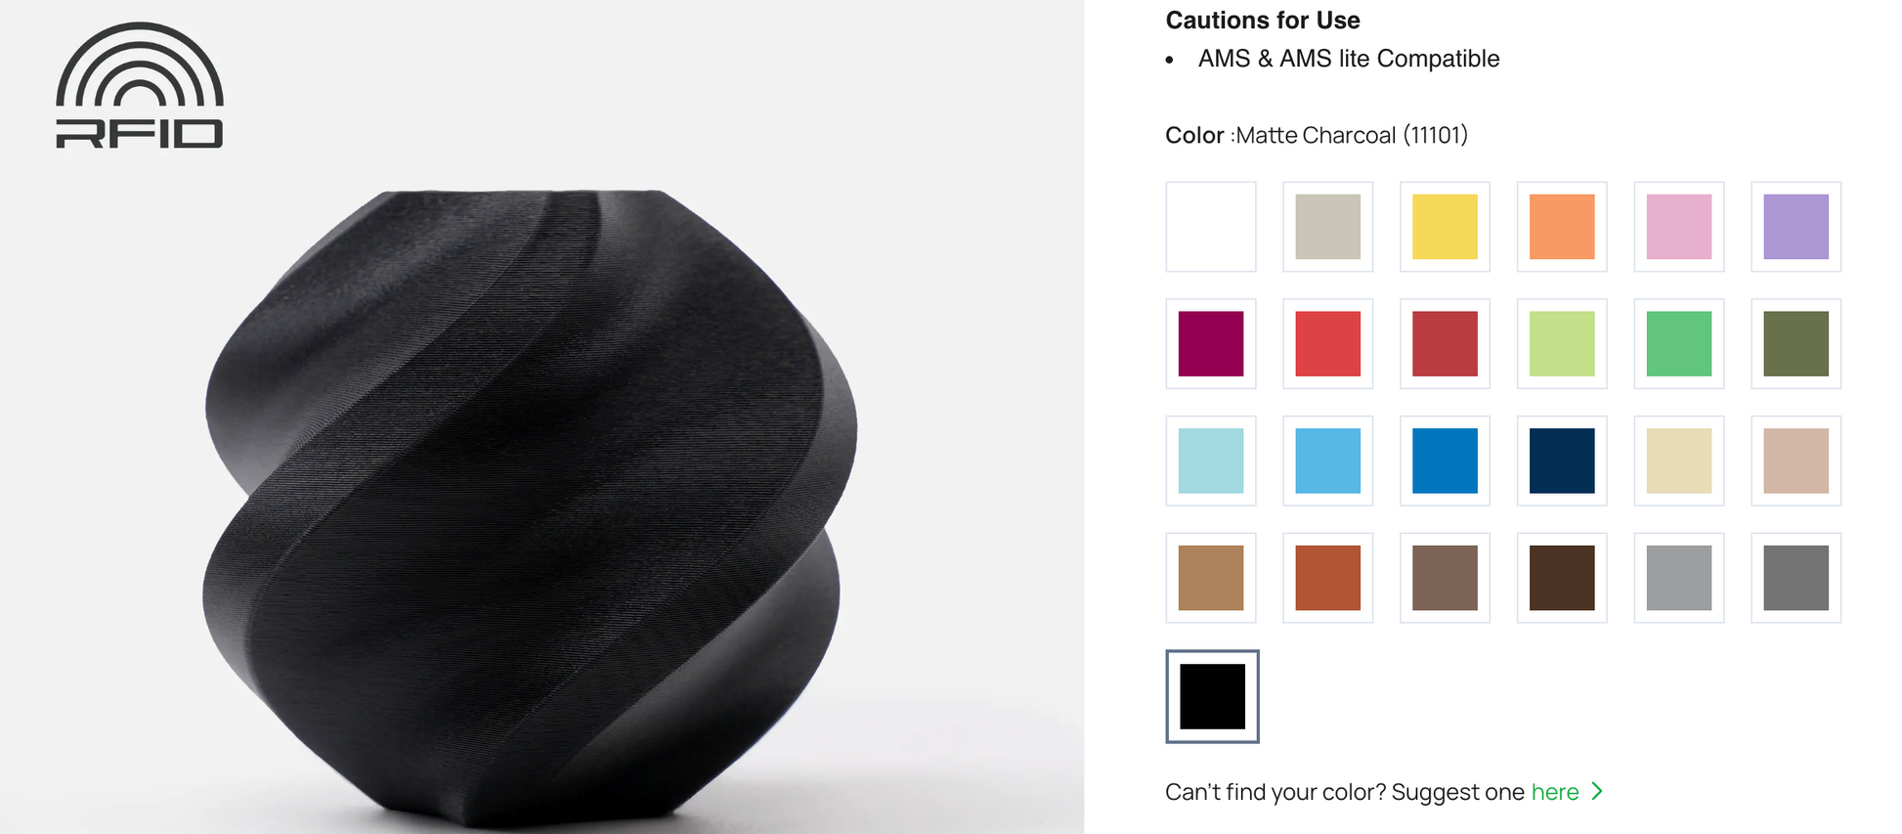
Task: Click the selected black charcoal swatch
Action: pyautogui.click(x=1212, y=696)
